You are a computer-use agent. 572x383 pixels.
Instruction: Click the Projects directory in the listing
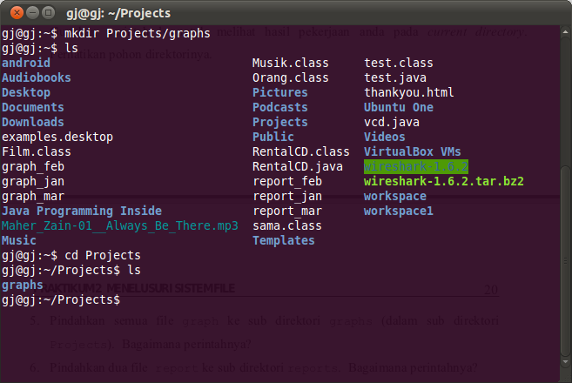coord(280,122)
